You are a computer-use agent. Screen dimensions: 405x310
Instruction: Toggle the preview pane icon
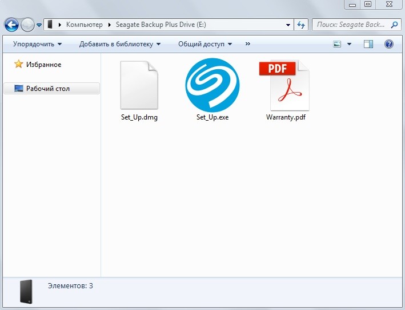(x=368, y=44)
